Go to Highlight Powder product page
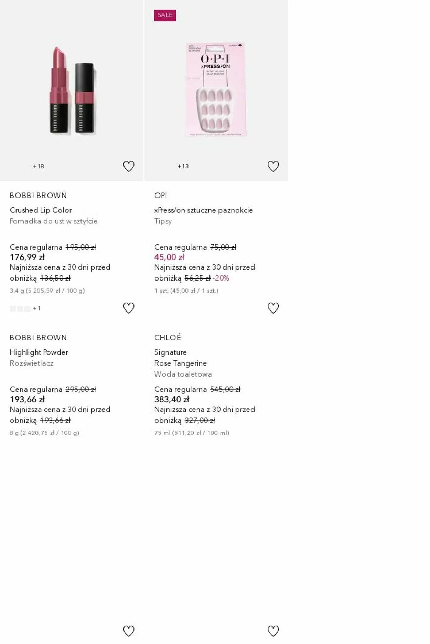The width and height of the screenshot is (430, 644). (39, 352)
